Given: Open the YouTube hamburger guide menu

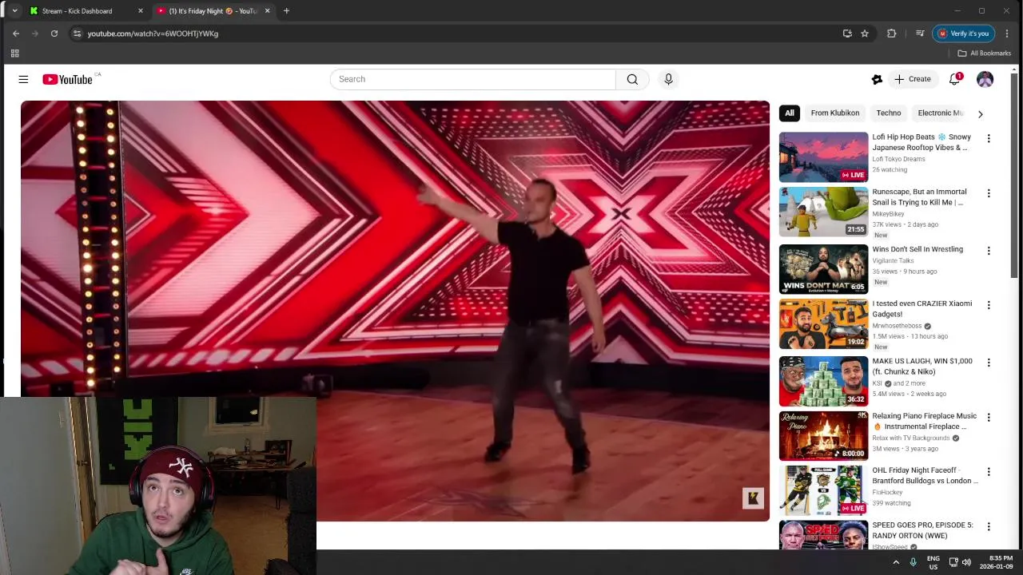Looking at the screenshot, I should click(x=23, y=79).
